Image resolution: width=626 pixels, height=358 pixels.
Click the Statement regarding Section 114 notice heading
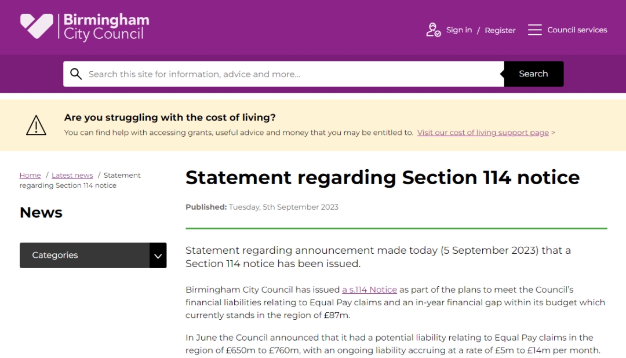(382, 177)
